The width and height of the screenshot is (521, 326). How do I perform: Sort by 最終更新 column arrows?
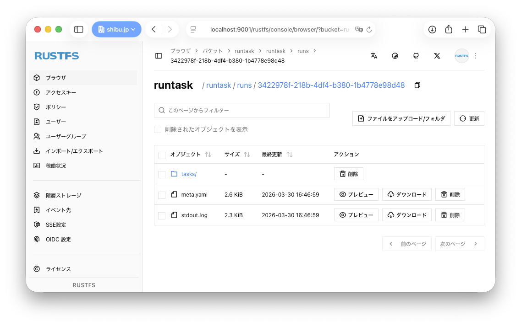click(x=290, y=155)
